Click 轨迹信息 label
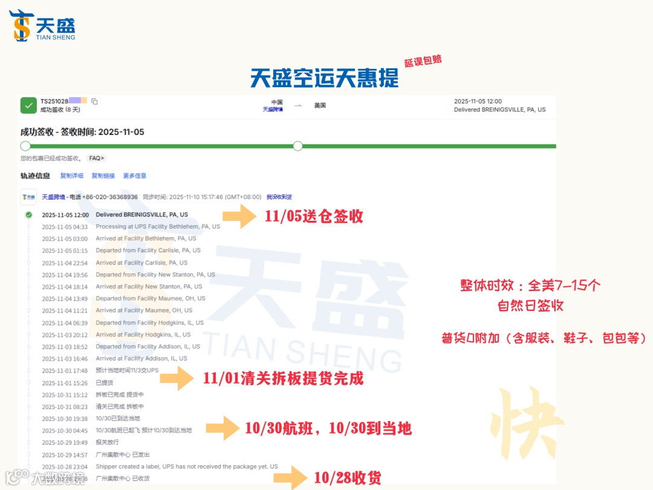The height and width of the screenshot is (490, 653). coord(35,176)
